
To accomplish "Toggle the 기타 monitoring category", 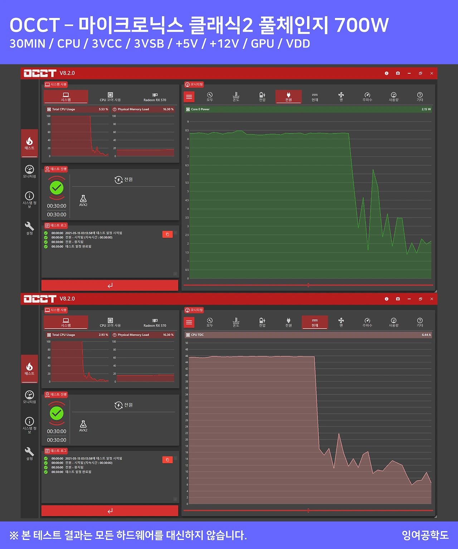I will [420, 97].
